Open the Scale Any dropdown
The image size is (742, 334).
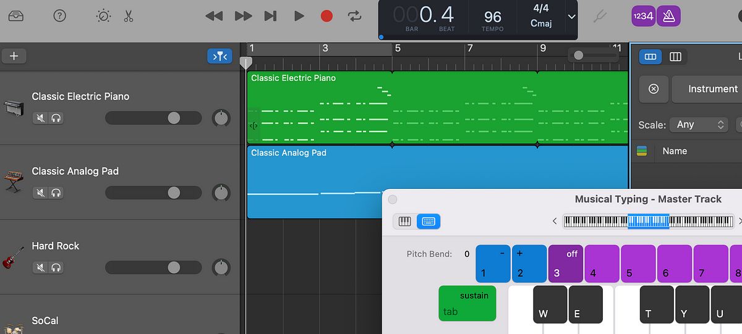[699, 125]
